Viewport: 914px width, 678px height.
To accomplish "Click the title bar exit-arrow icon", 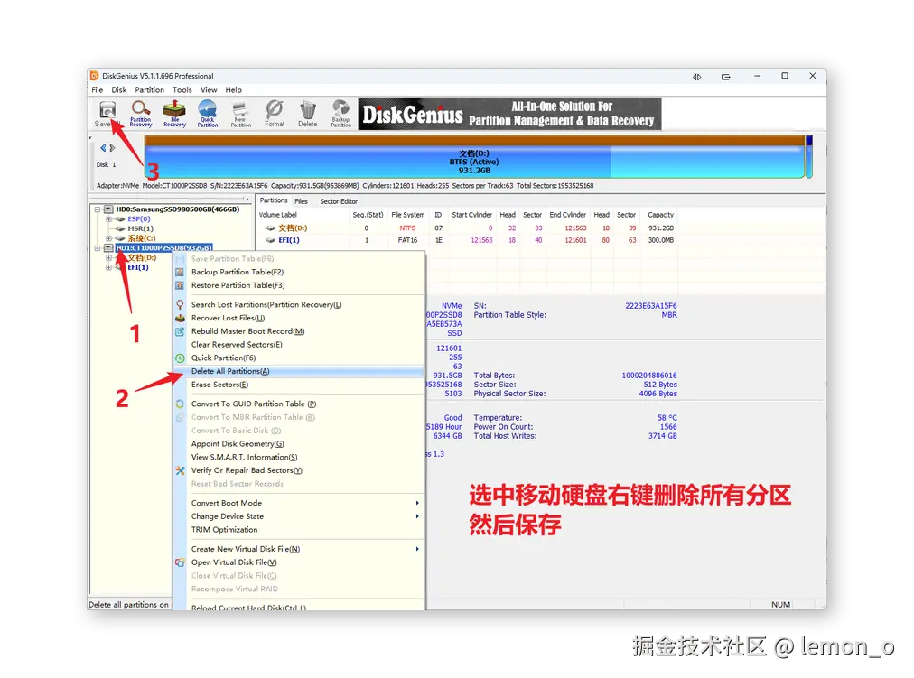I will tap(726, 77).
